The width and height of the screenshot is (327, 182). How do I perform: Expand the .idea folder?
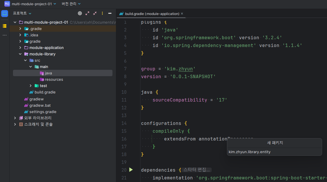coord(20,35)
